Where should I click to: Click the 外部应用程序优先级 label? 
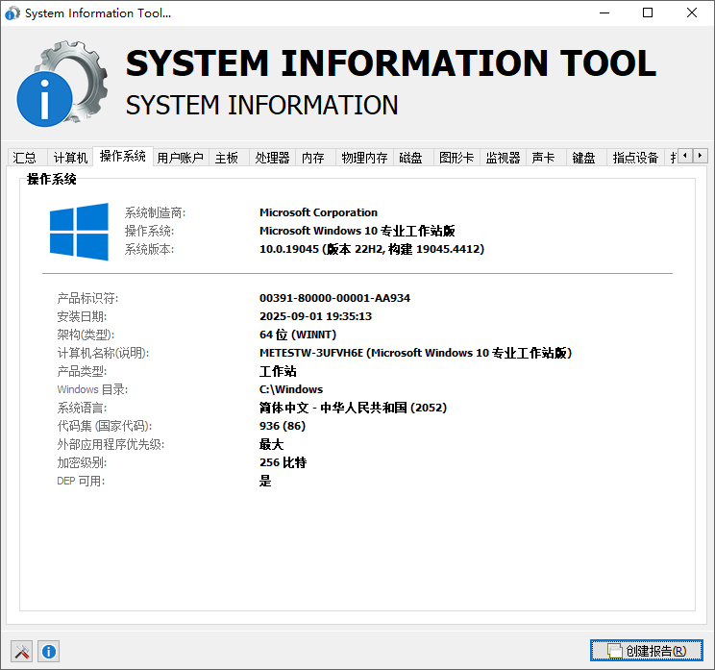[111, 444]
